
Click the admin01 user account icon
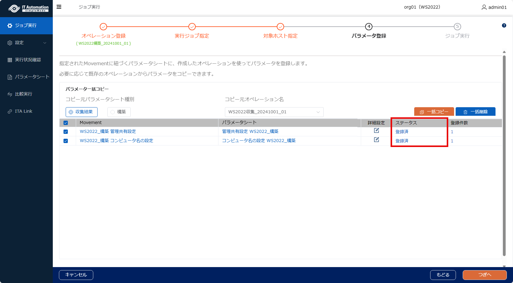(x=484, y=7)
